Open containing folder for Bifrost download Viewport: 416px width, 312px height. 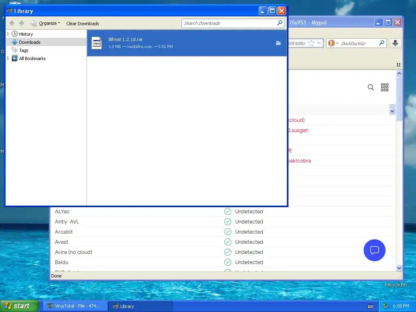pos(278,43)
